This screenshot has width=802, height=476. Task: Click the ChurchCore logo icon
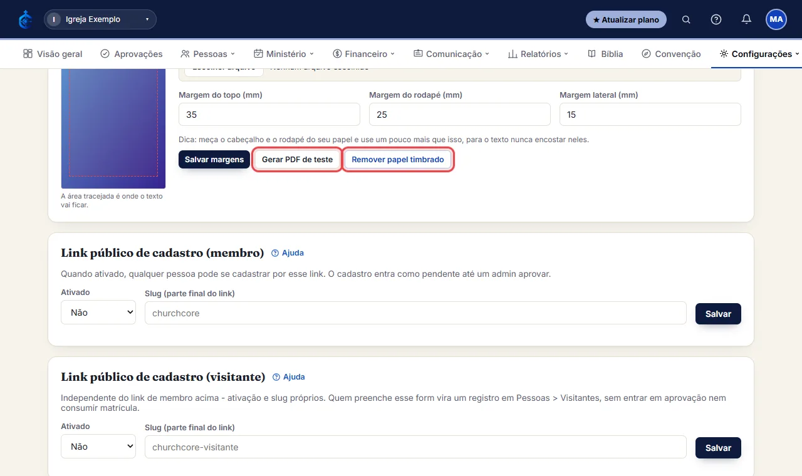[26, 19]
